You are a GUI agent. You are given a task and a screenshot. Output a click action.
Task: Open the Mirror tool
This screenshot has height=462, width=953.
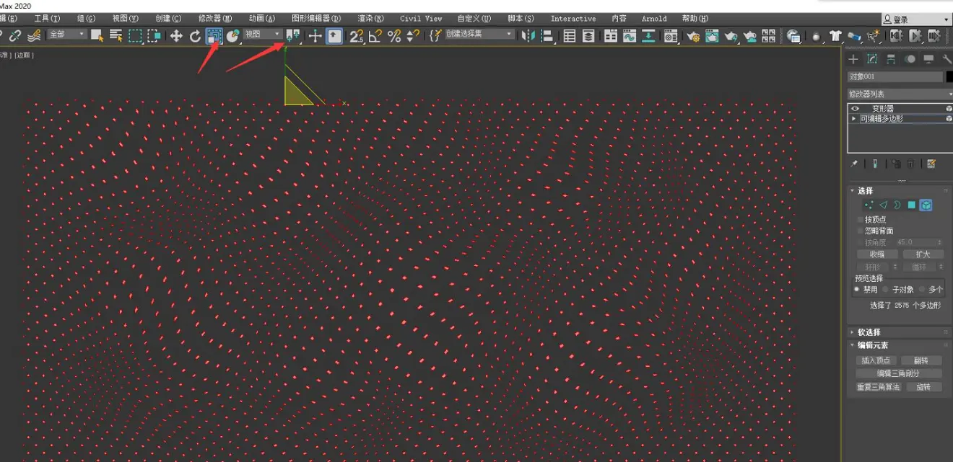tap(528, 35)
